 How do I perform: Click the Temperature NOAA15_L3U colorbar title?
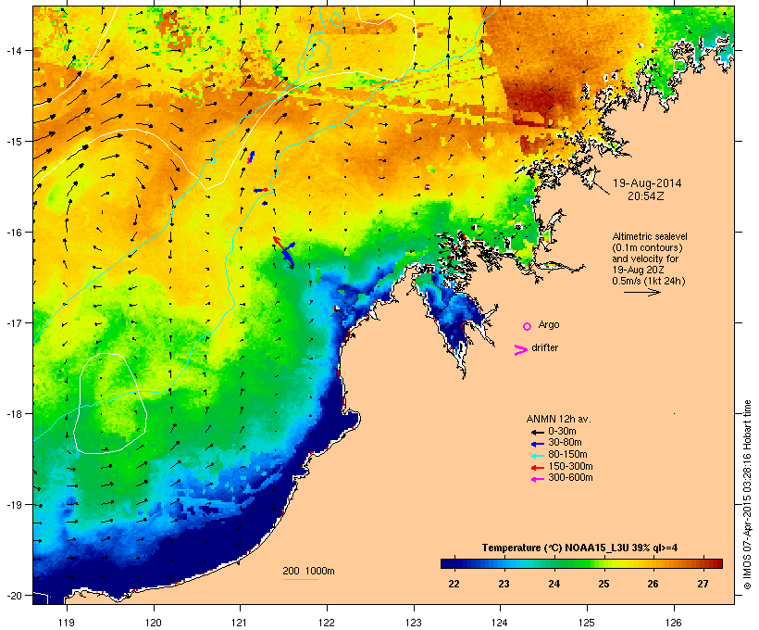pos(579,548)
